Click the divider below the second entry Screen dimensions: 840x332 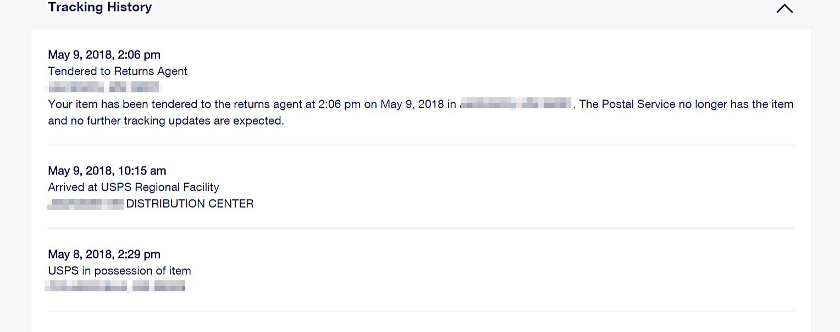point(420,228)
